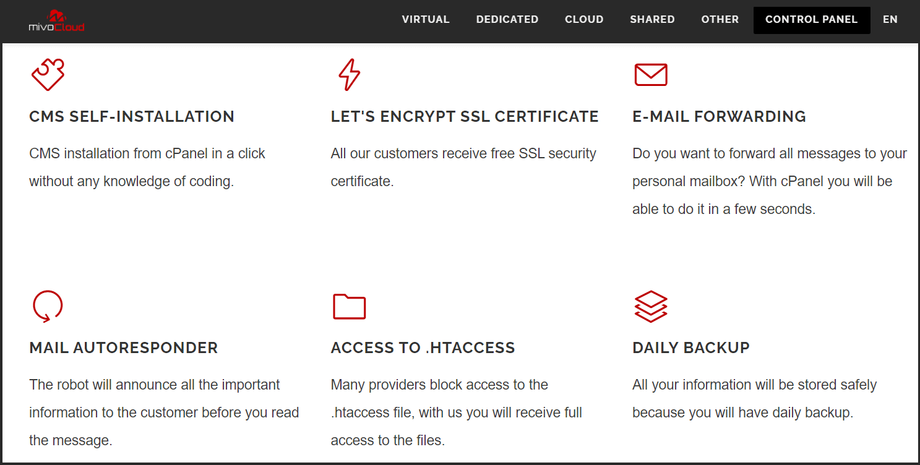
Task: Click the envelope e-mail forwarding icon
Action: pyautogui.click(x=651, y=75)
